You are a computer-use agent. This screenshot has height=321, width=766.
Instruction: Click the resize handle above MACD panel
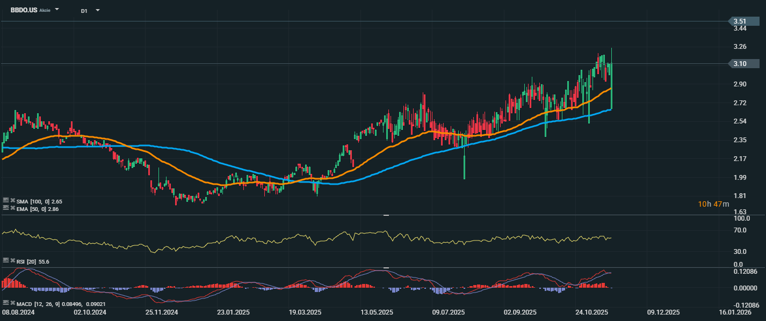click(386, 267)
